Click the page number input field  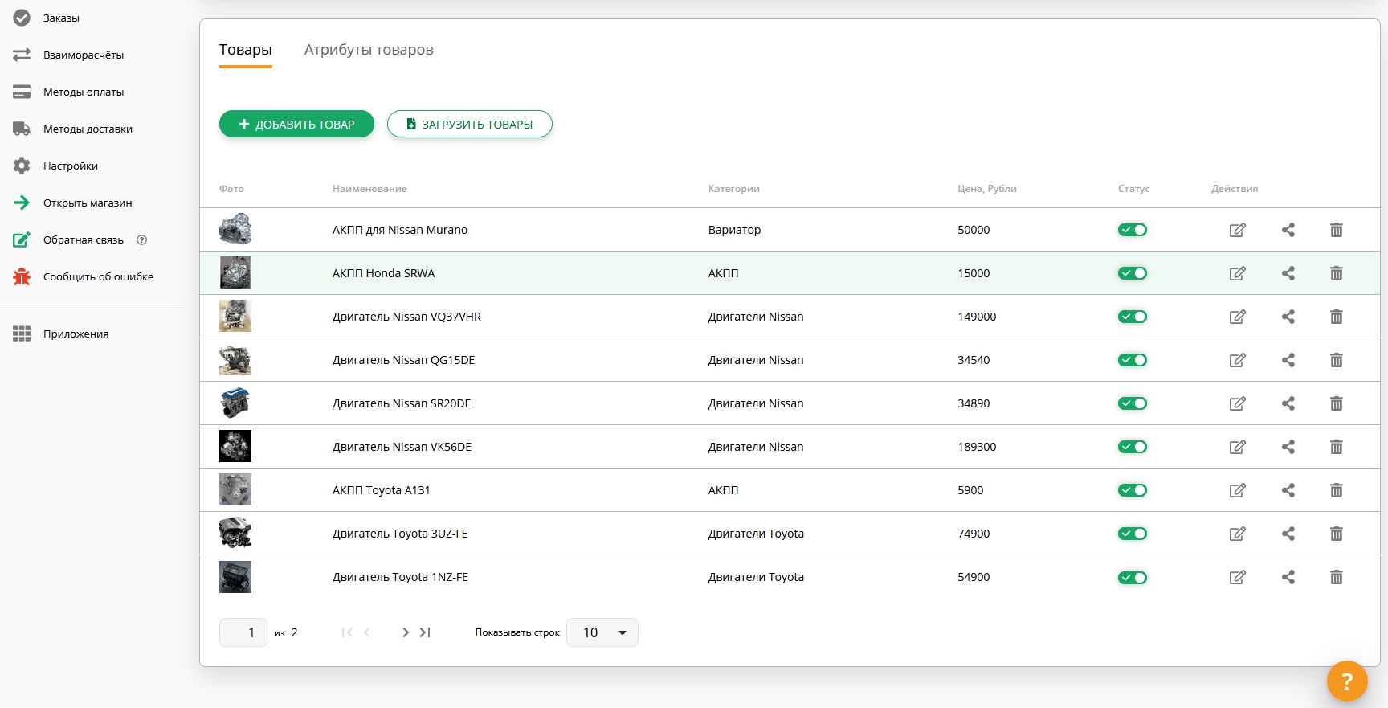(243, 632)
